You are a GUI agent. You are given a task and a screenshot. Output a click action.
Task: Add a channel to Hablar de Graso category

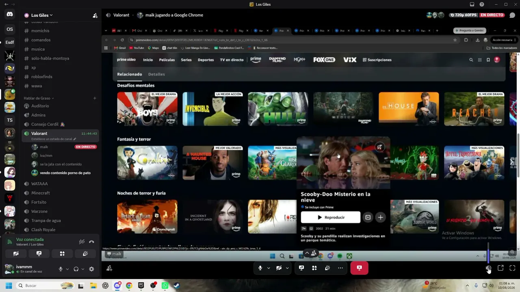[x=95, y=98]
